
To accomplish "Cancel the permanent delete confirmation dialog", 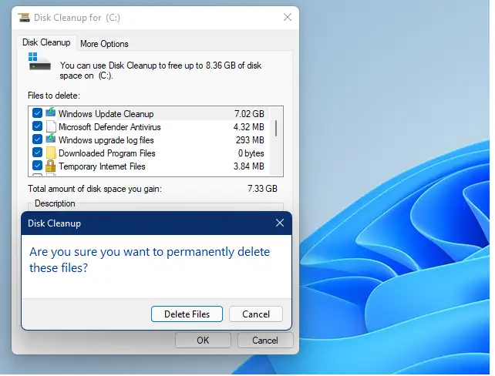I will point(256,314).
